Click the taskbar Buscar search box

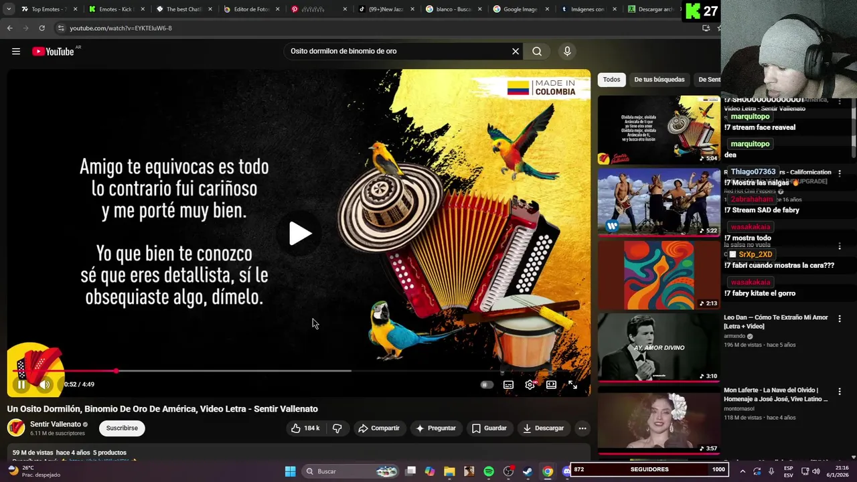click(352, 471)
